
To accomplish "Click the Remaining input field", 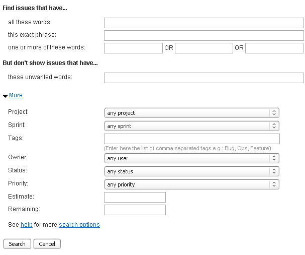I will [135, 210].
